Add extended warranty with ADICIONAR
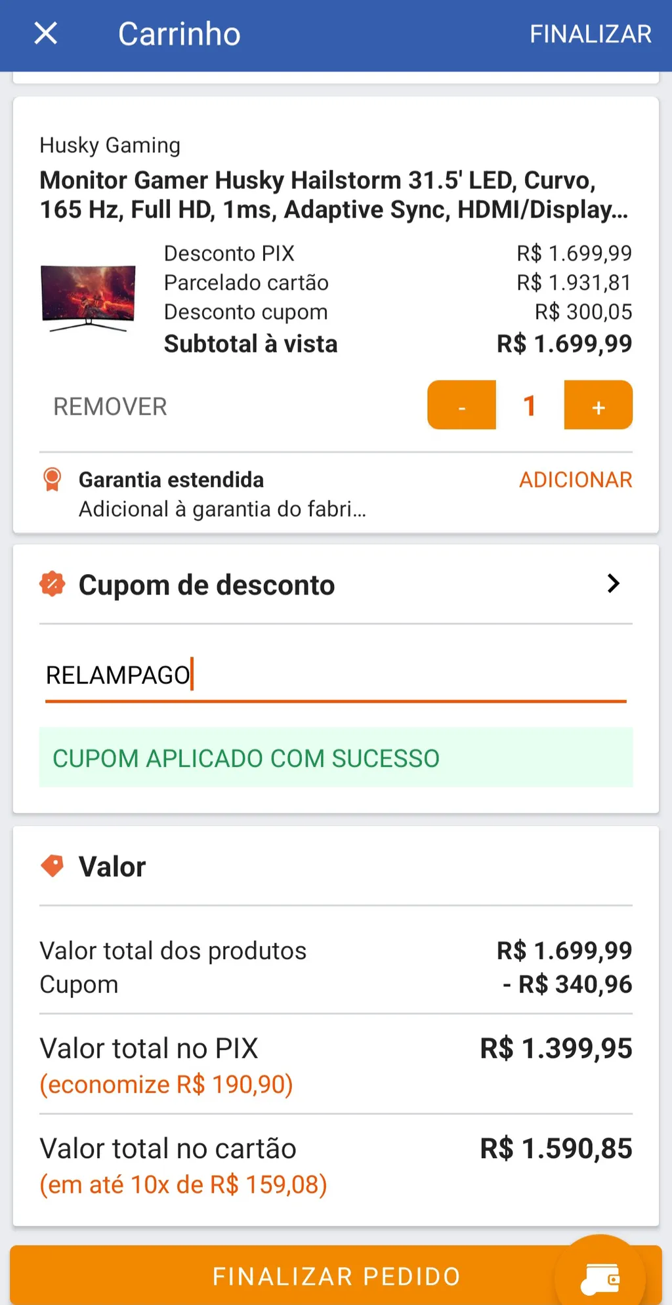This screenshot has height=1305, width=672. pos(576,480)
